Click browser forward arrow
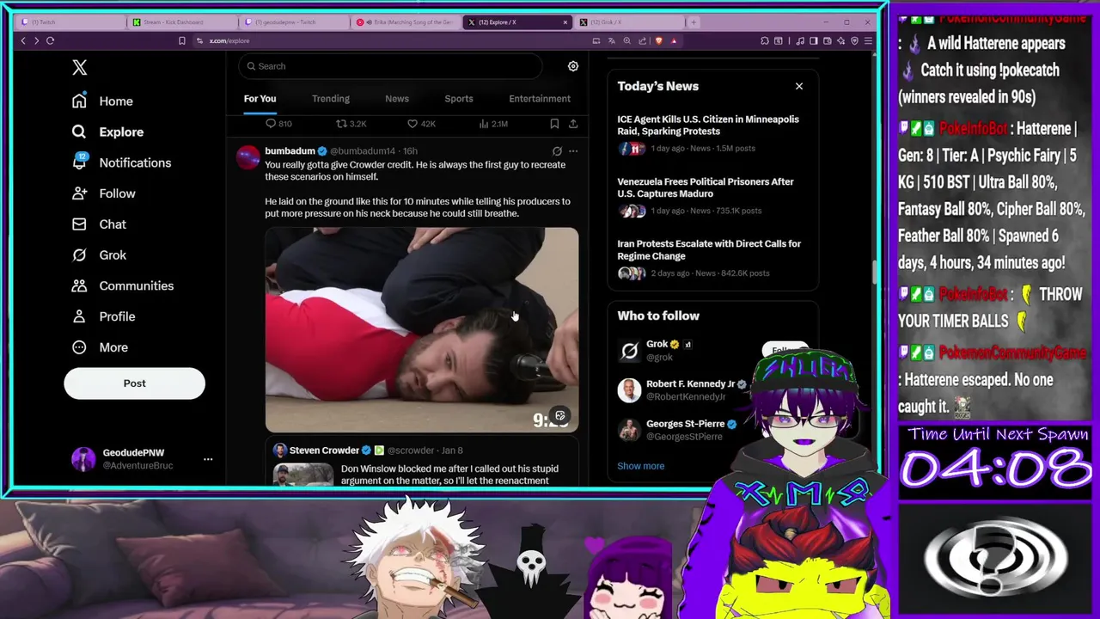Screen dimensions: 1100x619 click(x=36, y=40)
